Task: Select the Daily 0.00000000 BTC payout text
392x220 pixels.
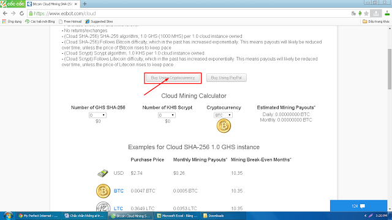Action: [x=286, y=114]
